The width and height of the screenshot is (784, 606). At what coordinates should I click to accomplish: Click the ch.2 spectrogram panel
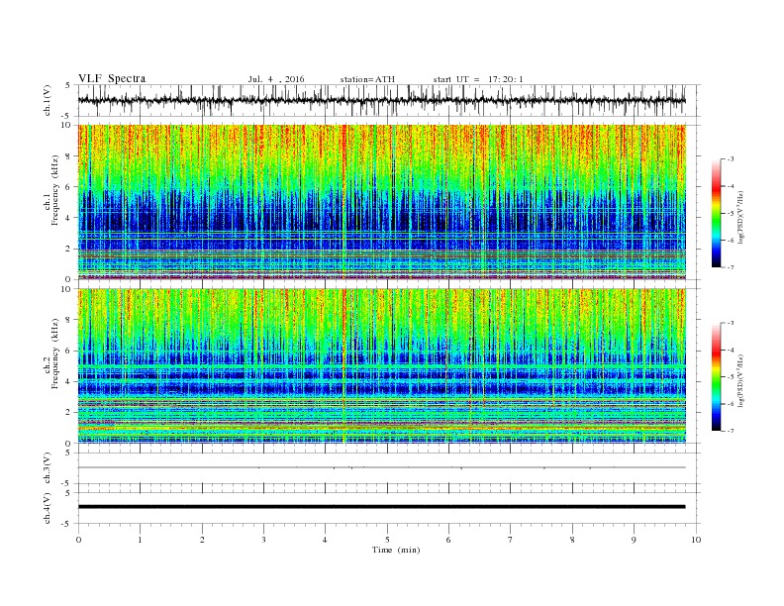click(x=381, y=366)
